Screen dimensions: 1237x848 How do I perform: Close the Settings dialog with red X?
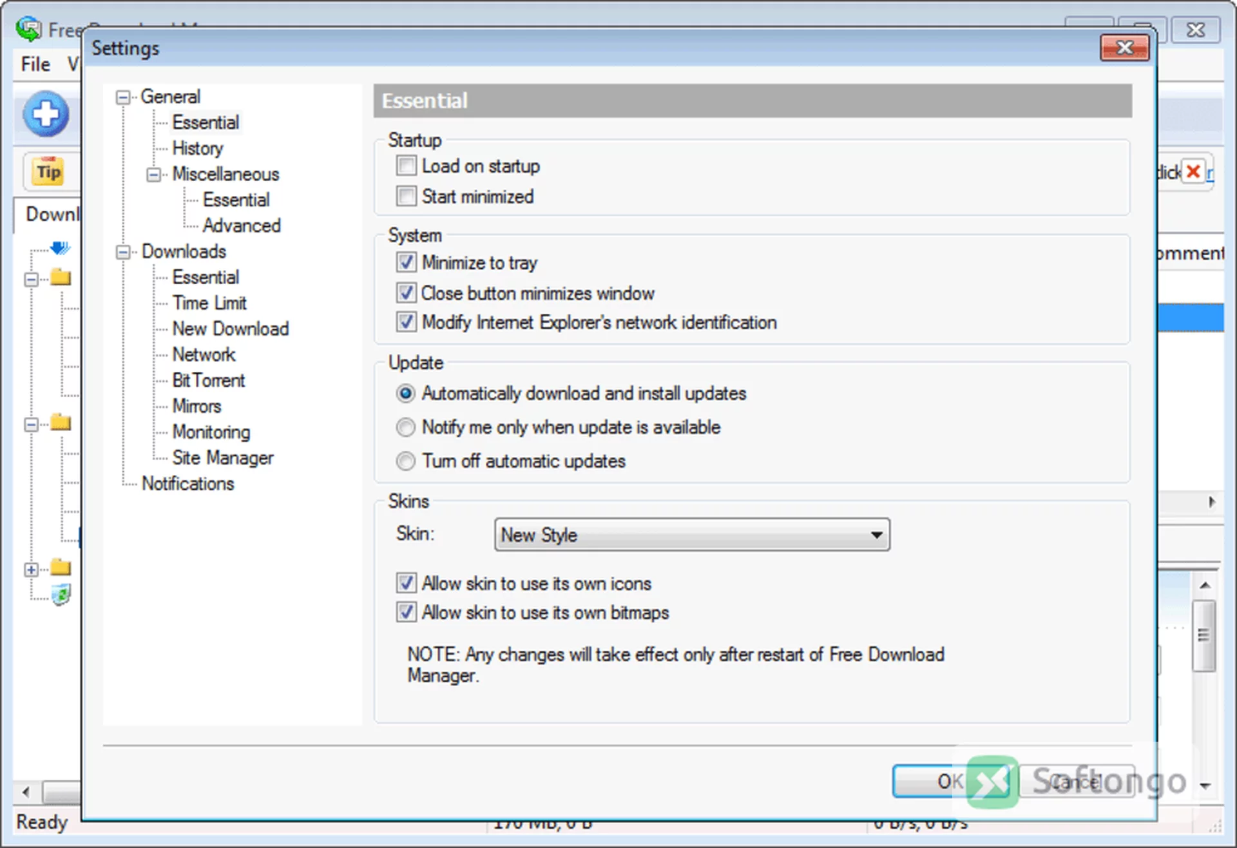pos(1125,48)
